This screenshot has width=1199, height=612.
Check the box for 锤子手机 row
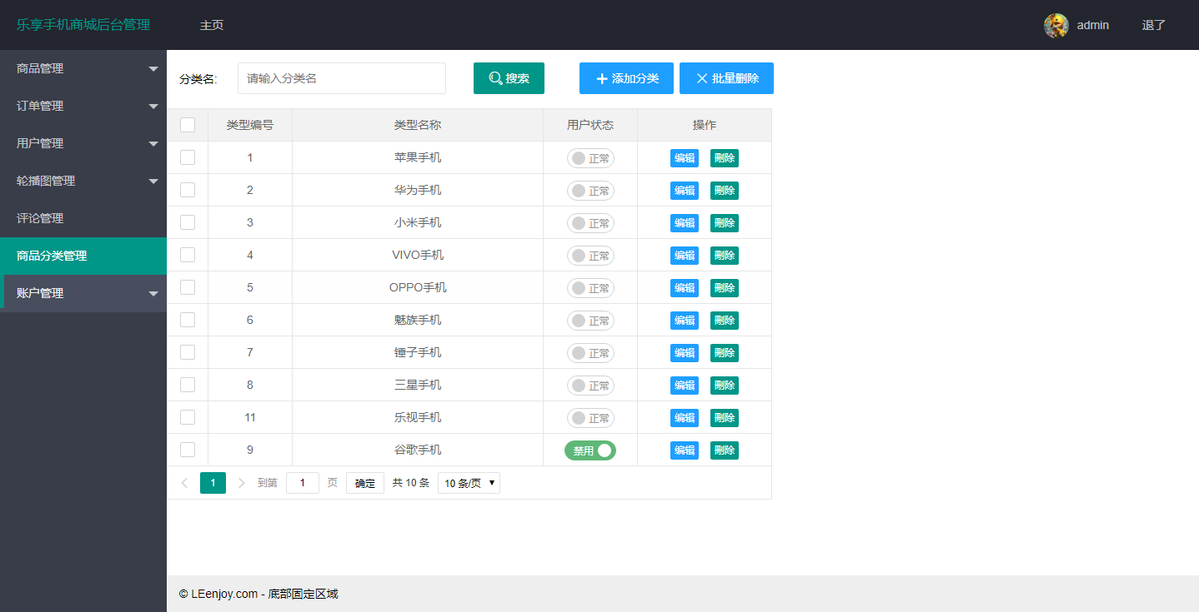pos(188,352)
